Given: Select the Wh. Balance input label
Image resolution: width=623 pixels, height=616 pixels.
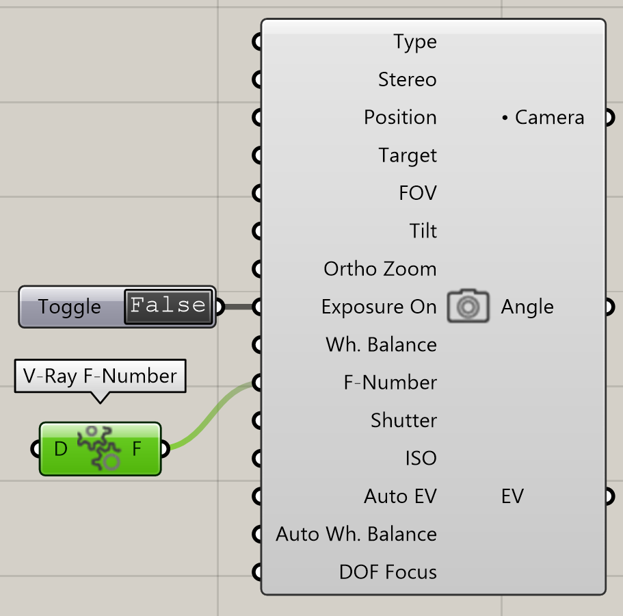Looking at the screenshot, I should pos(381,344).
